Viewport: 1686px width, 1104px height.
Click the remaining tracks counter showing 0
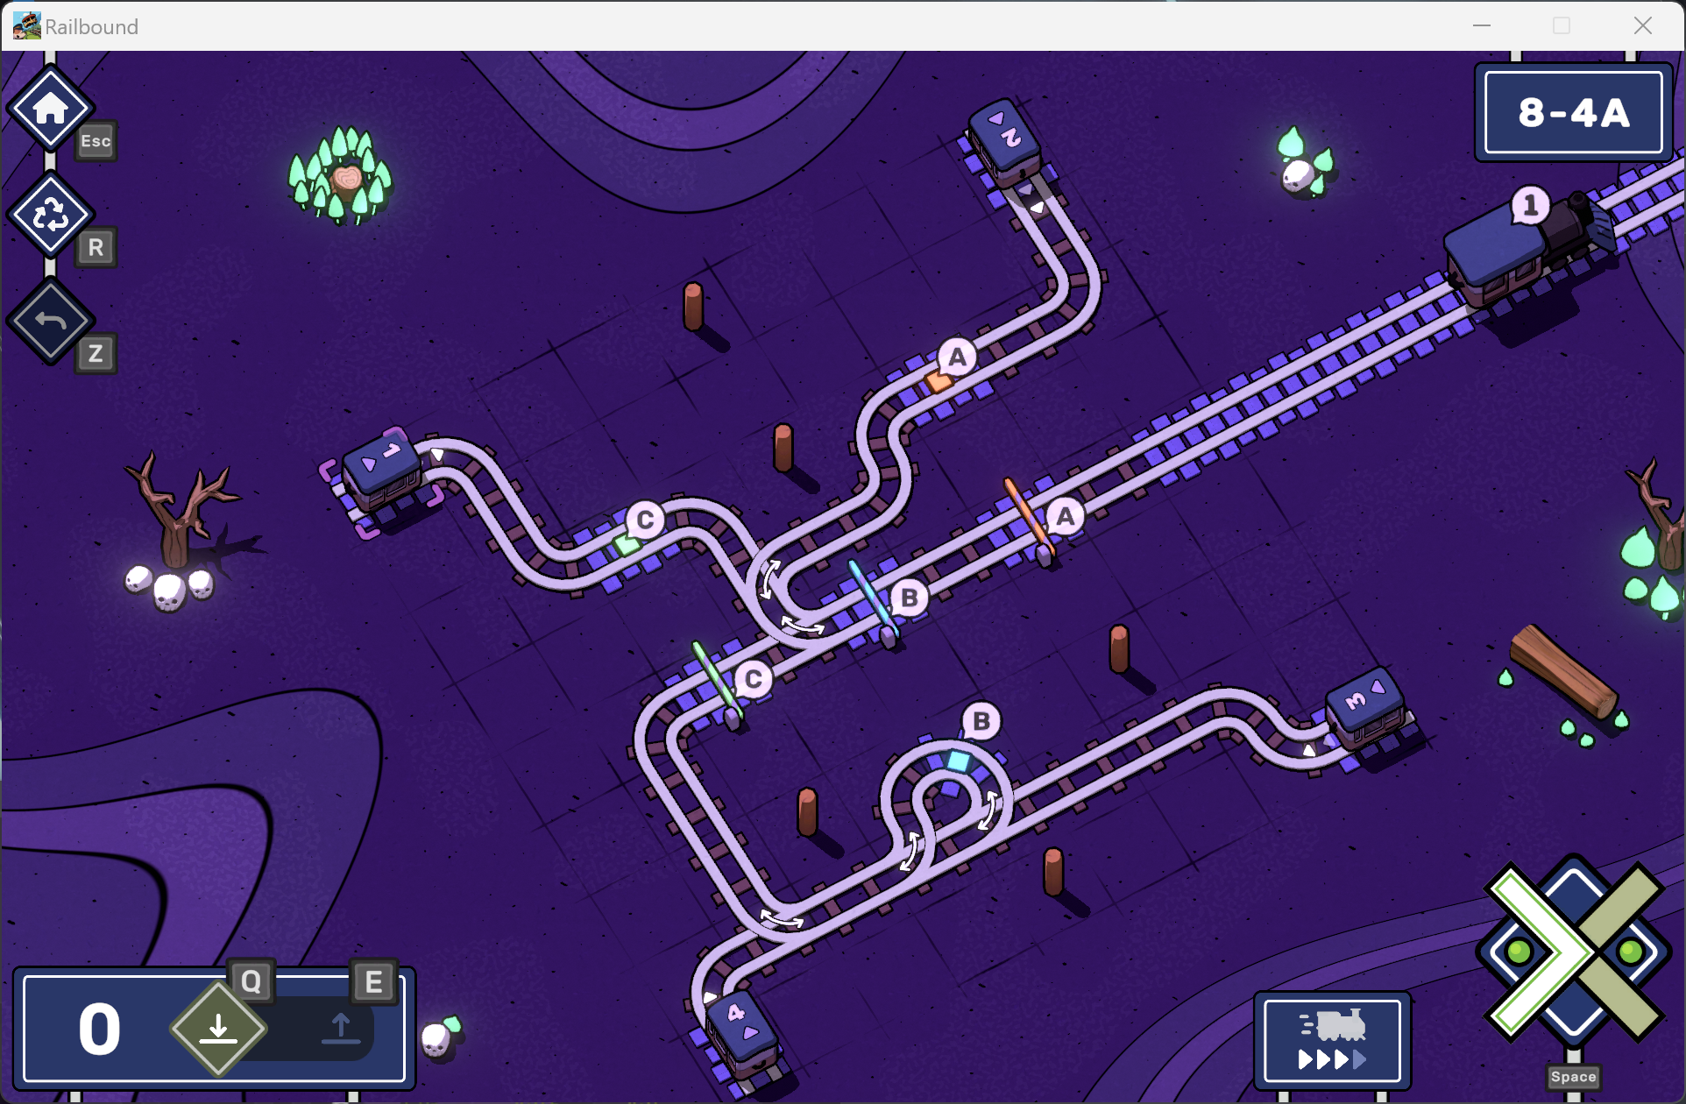99,1029
